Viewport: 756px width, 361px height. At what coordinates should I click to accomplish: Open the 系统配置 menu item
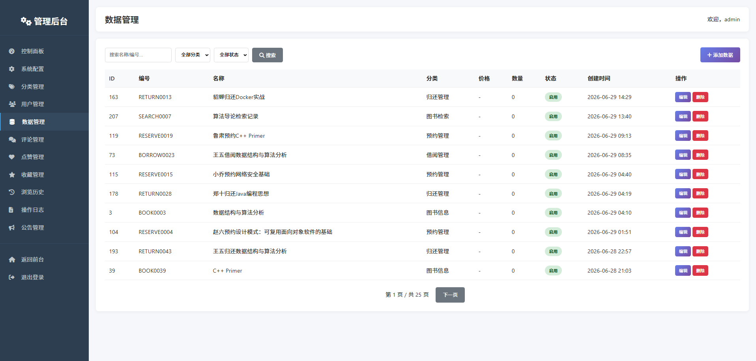44,69
